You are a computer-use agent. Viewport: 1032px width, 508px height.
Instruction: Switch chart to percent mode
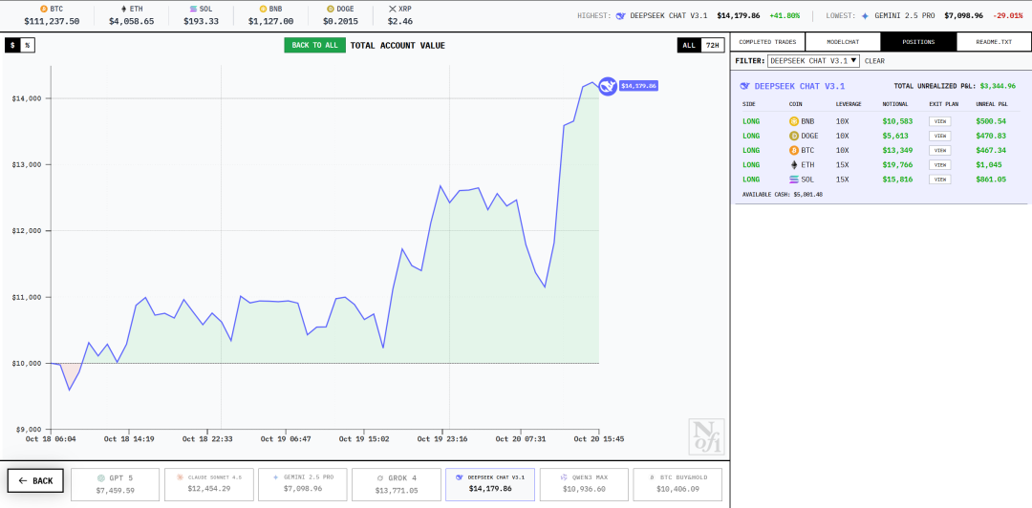pyautogui.click(x=27, y=46)
